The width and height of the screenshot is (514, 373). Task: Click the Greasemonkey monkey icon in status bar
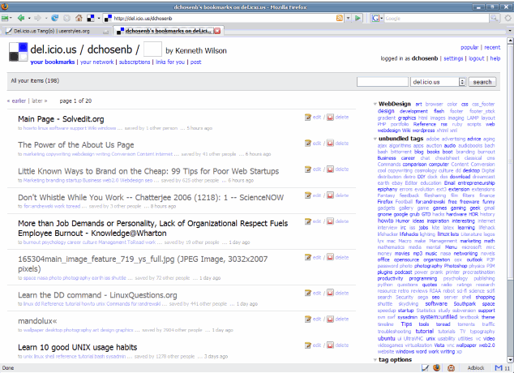[451, 368]
